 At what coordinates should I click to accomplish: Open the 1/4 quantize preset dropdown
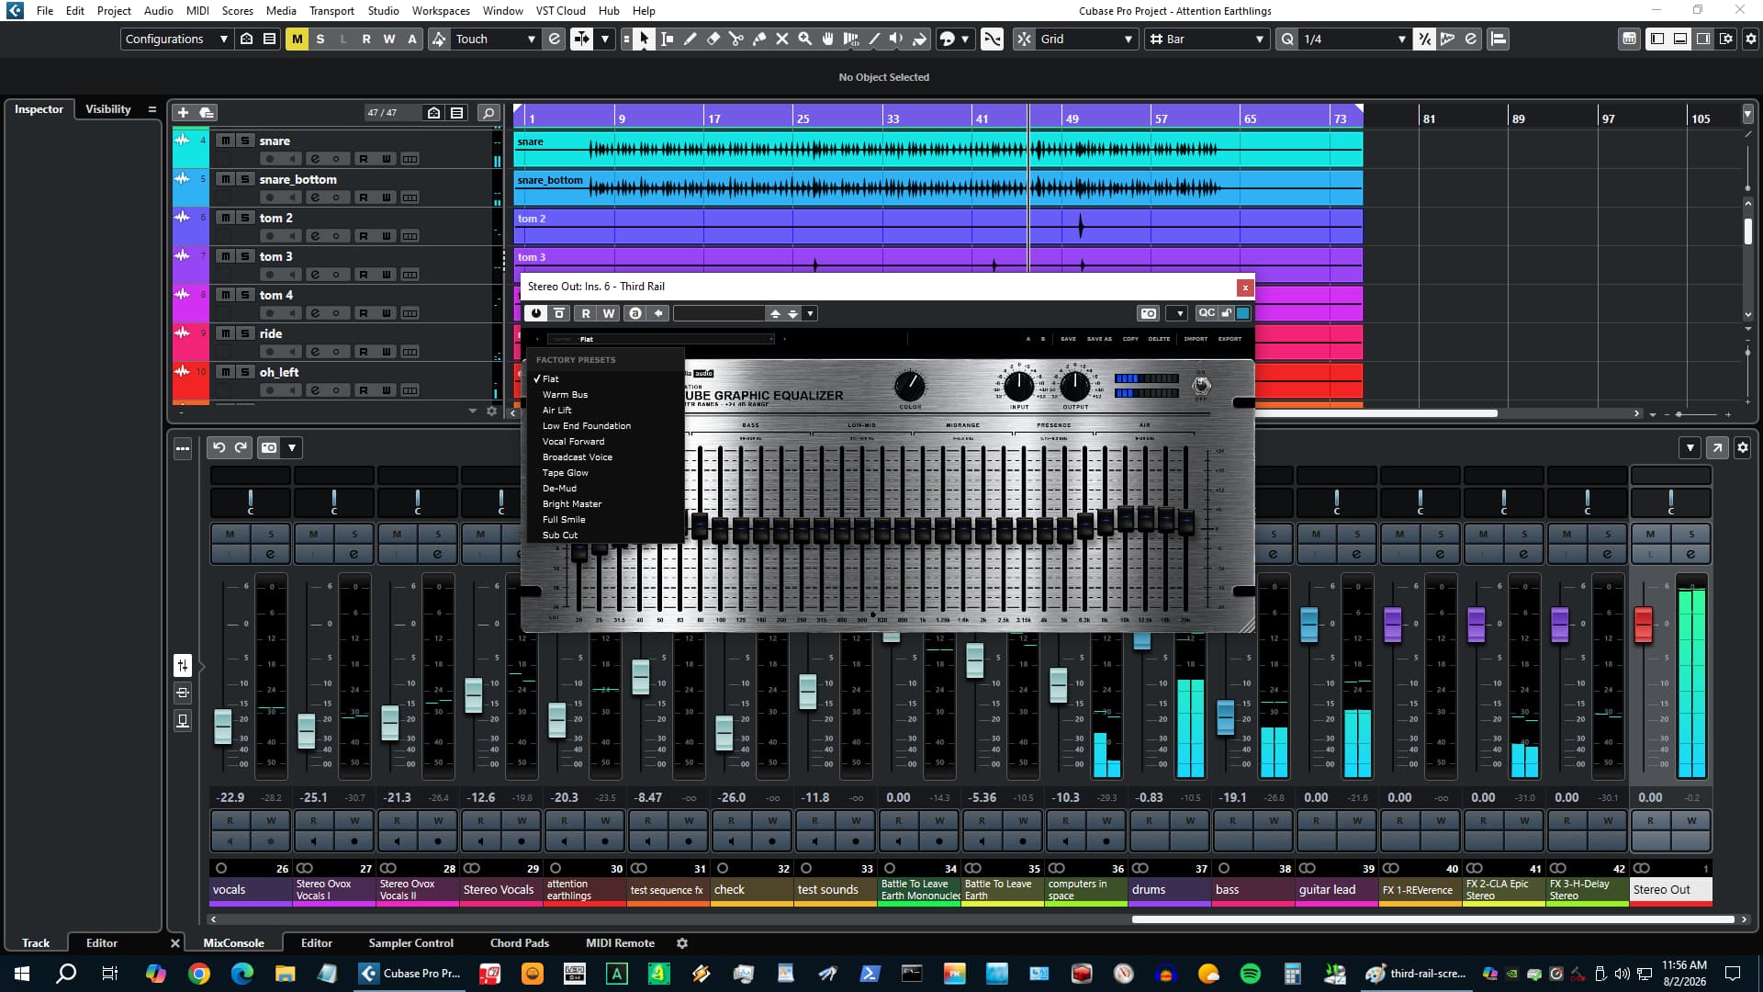pos(1353,39)
